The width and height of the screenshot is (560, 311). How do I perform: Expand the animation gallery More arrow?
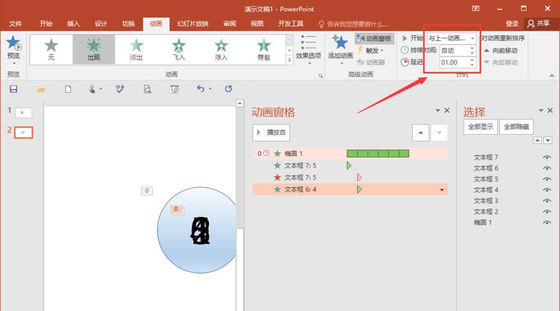(x=290, y=60)
